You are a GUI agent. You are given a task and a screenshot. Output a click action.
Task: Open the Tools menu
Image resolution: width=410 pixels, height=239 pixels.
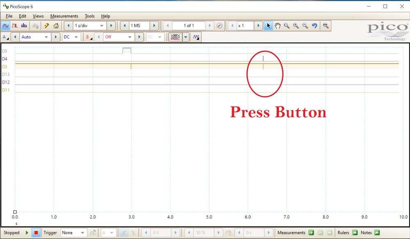coord(89,16)
